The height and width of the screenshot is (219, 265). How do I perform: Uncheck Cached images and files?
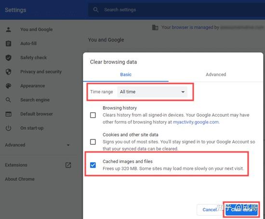tap(93, 165)
